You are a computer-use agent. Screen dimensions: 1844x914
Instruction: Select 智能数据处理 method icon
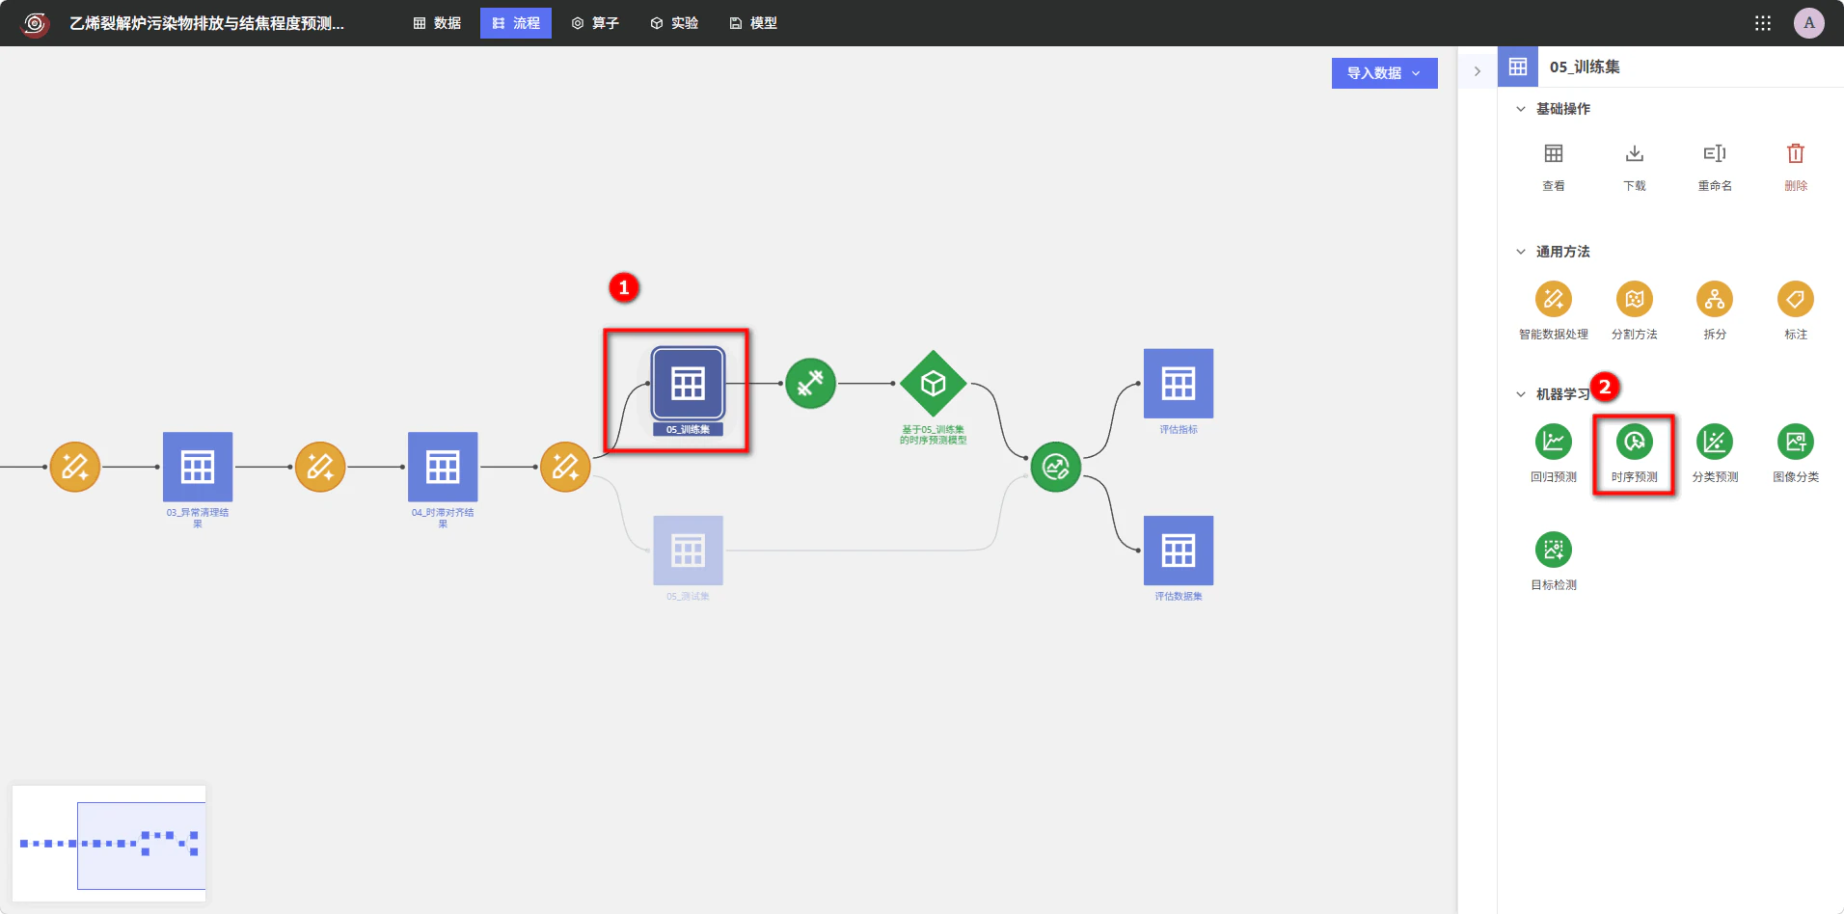[1553, 299]
